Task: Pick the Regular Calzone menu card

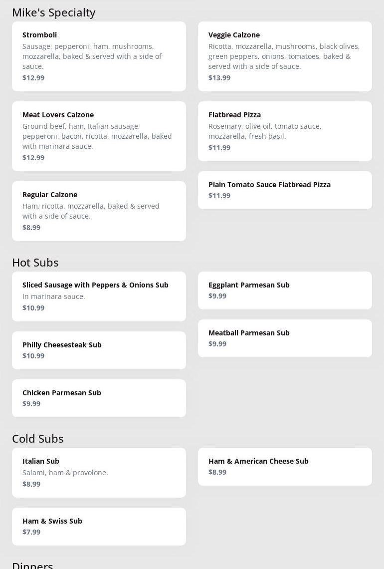Action: click(99, 211)
